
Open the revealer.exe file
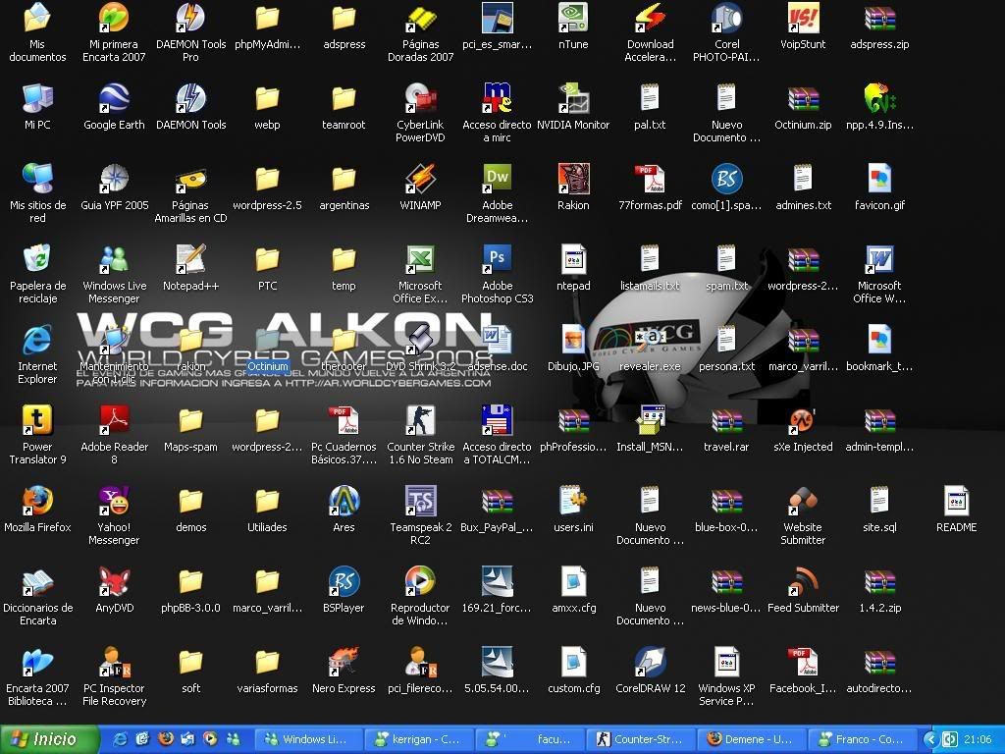tap(650, 340)
